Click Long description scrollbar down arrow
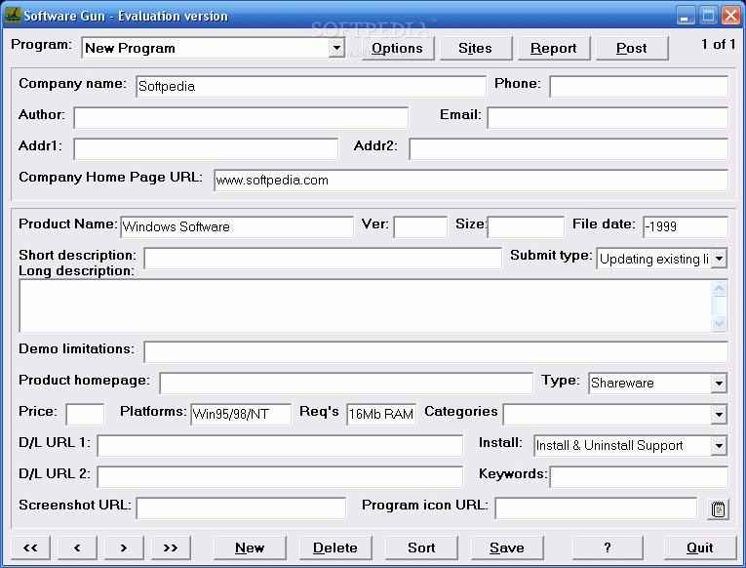Screen dimensions: 746x568 pyautogui.click(x=719, y=323)
